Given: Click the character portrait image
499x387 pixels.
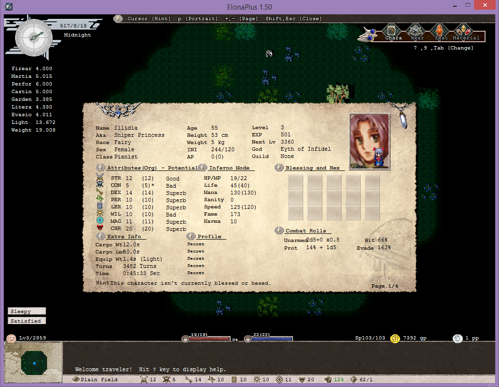Looking at the screenshot, I should coord(369,142).
